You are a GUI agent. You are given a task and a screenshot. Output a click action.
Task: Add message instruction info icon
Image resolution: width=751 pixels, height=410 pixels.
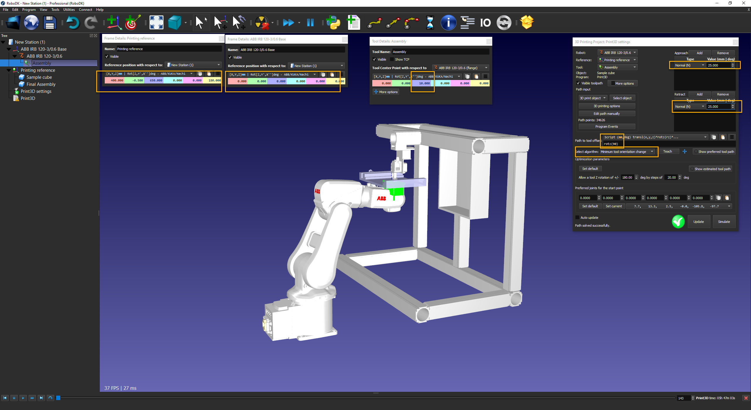[x=448, y=23]
